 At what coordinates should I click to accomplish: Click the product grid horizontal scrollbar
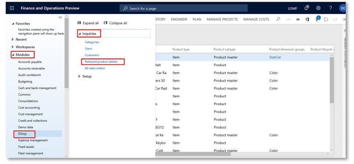coord(193,154)
